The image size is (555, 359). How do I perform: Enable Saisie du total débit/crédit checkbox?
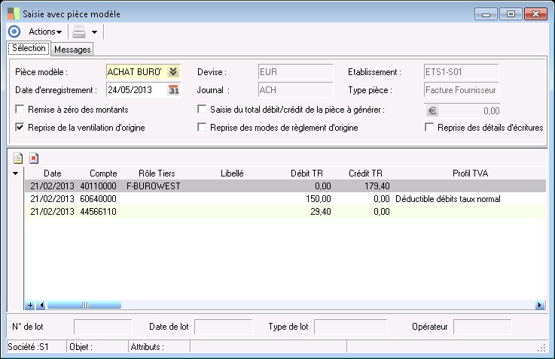click(202, 109)
